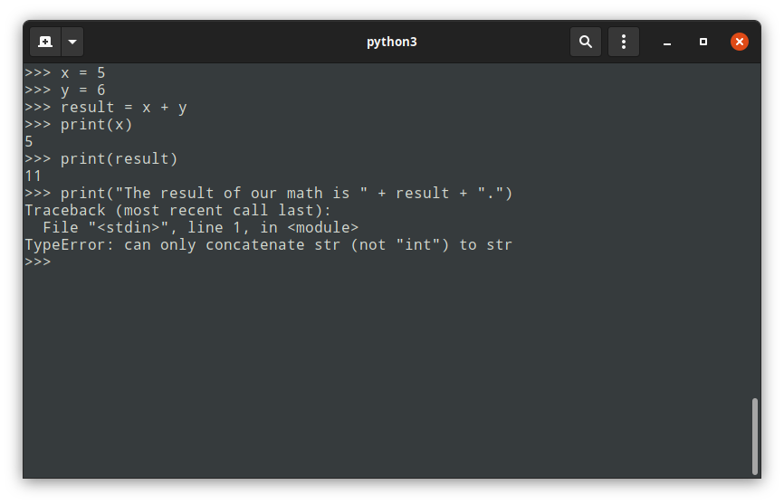Click the 'print(result)' command line
Viewport: 784px width, 504px height.
pyautogui.click(x=119, y=158)
